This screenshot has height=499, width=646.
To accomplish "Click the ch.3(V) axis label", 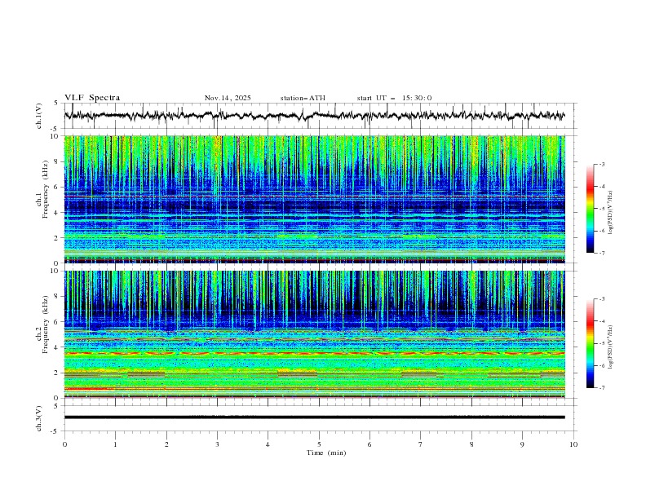I will 38,417.
